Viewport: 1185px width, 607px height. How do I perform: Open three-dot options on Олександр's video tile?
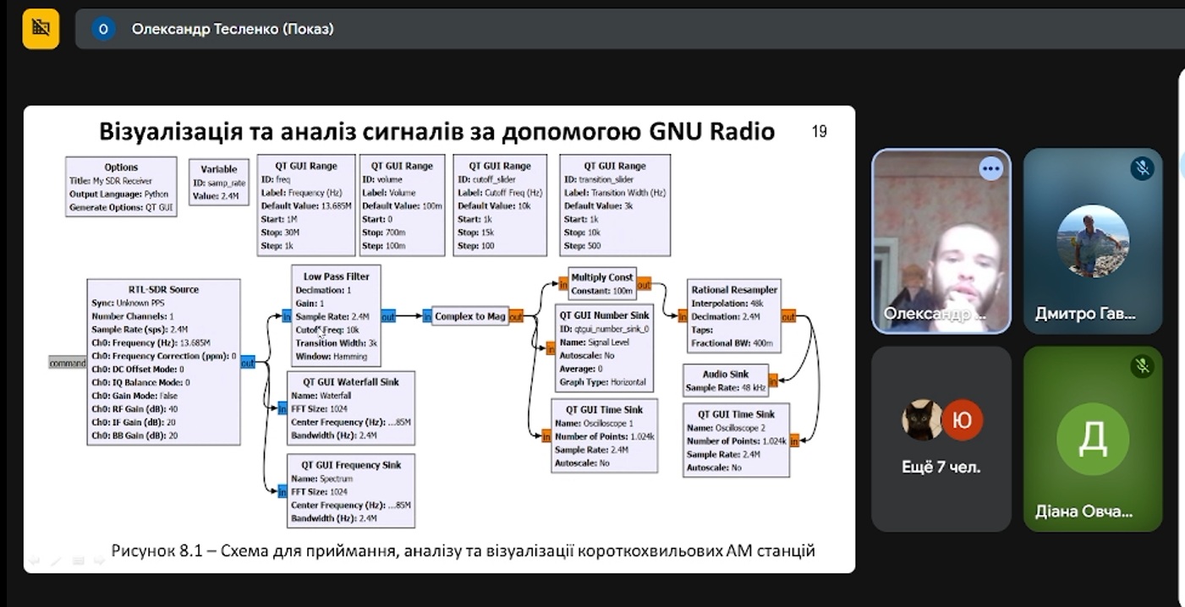[x=990, y=168]
